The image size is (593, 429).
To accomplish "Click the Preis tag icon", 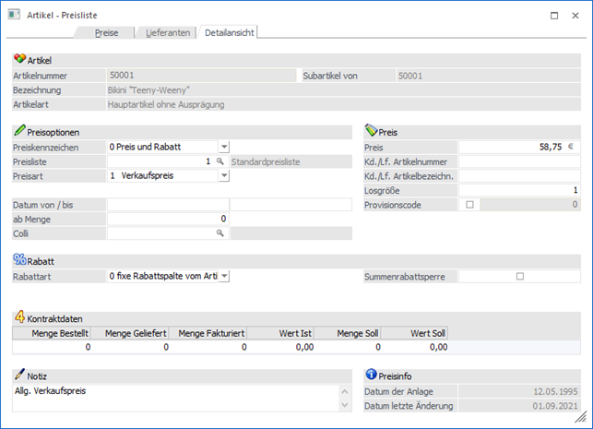I will 372,132.
